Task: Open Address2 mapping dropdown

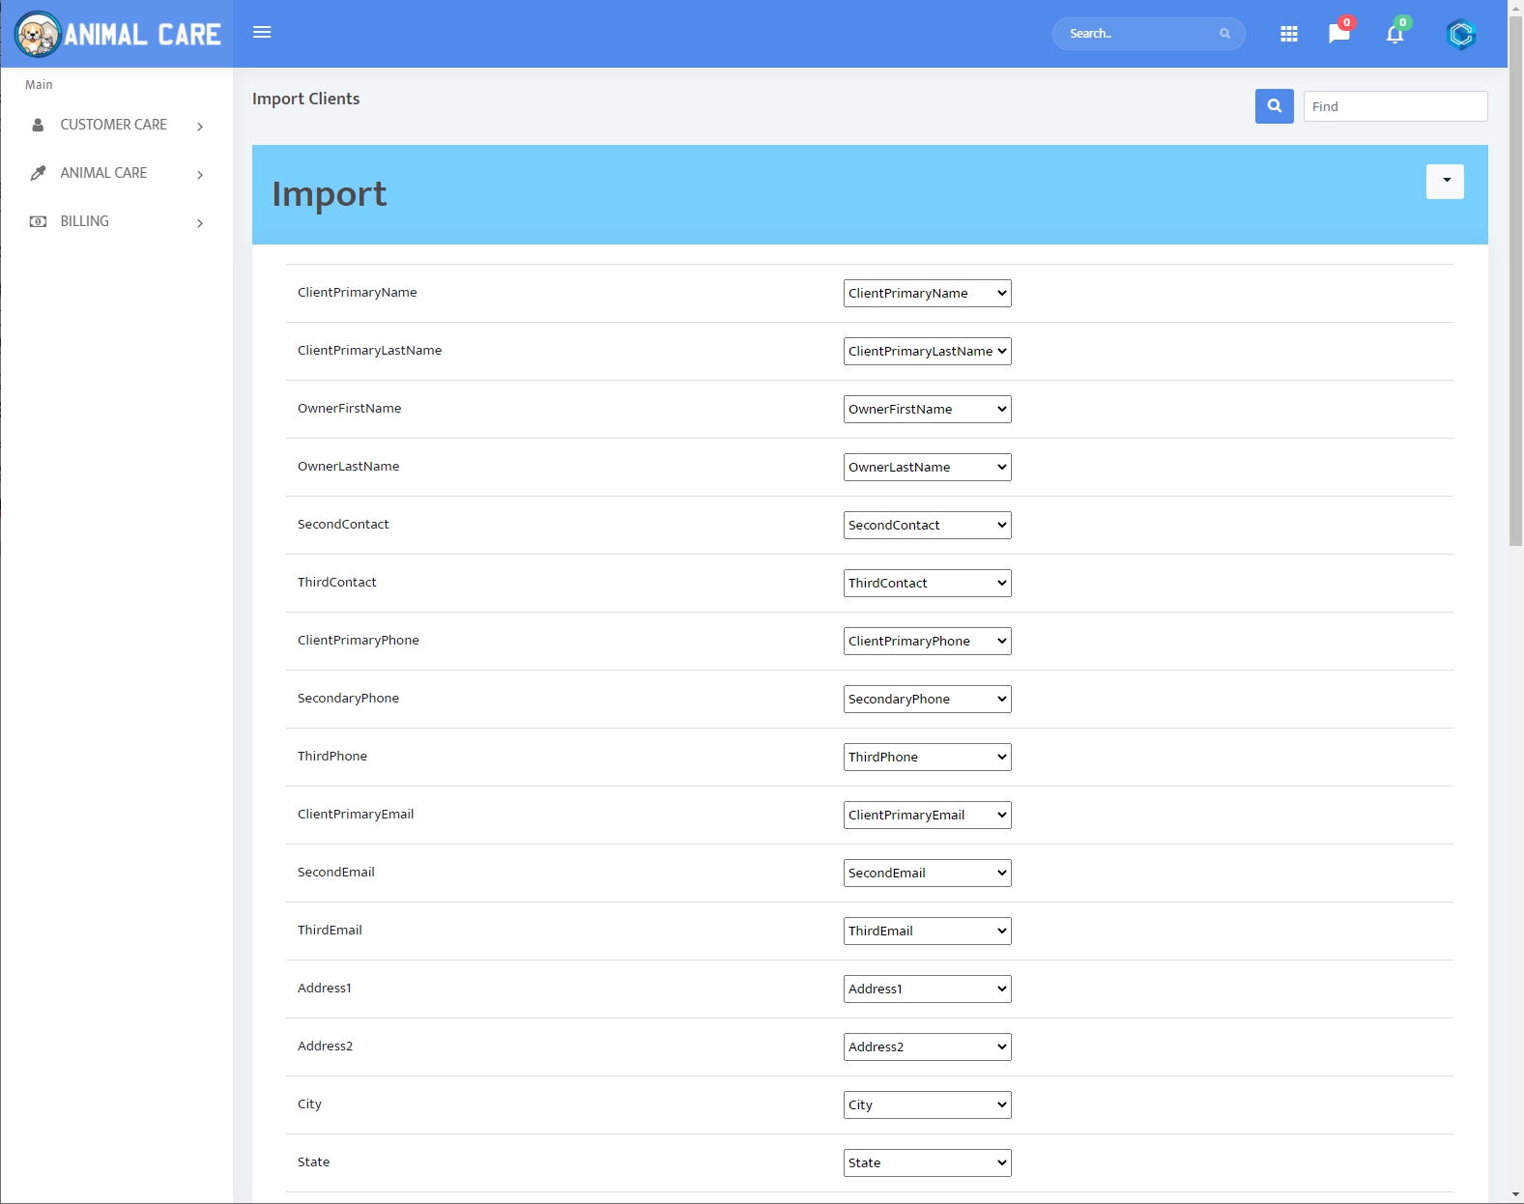Action: 927,1046
